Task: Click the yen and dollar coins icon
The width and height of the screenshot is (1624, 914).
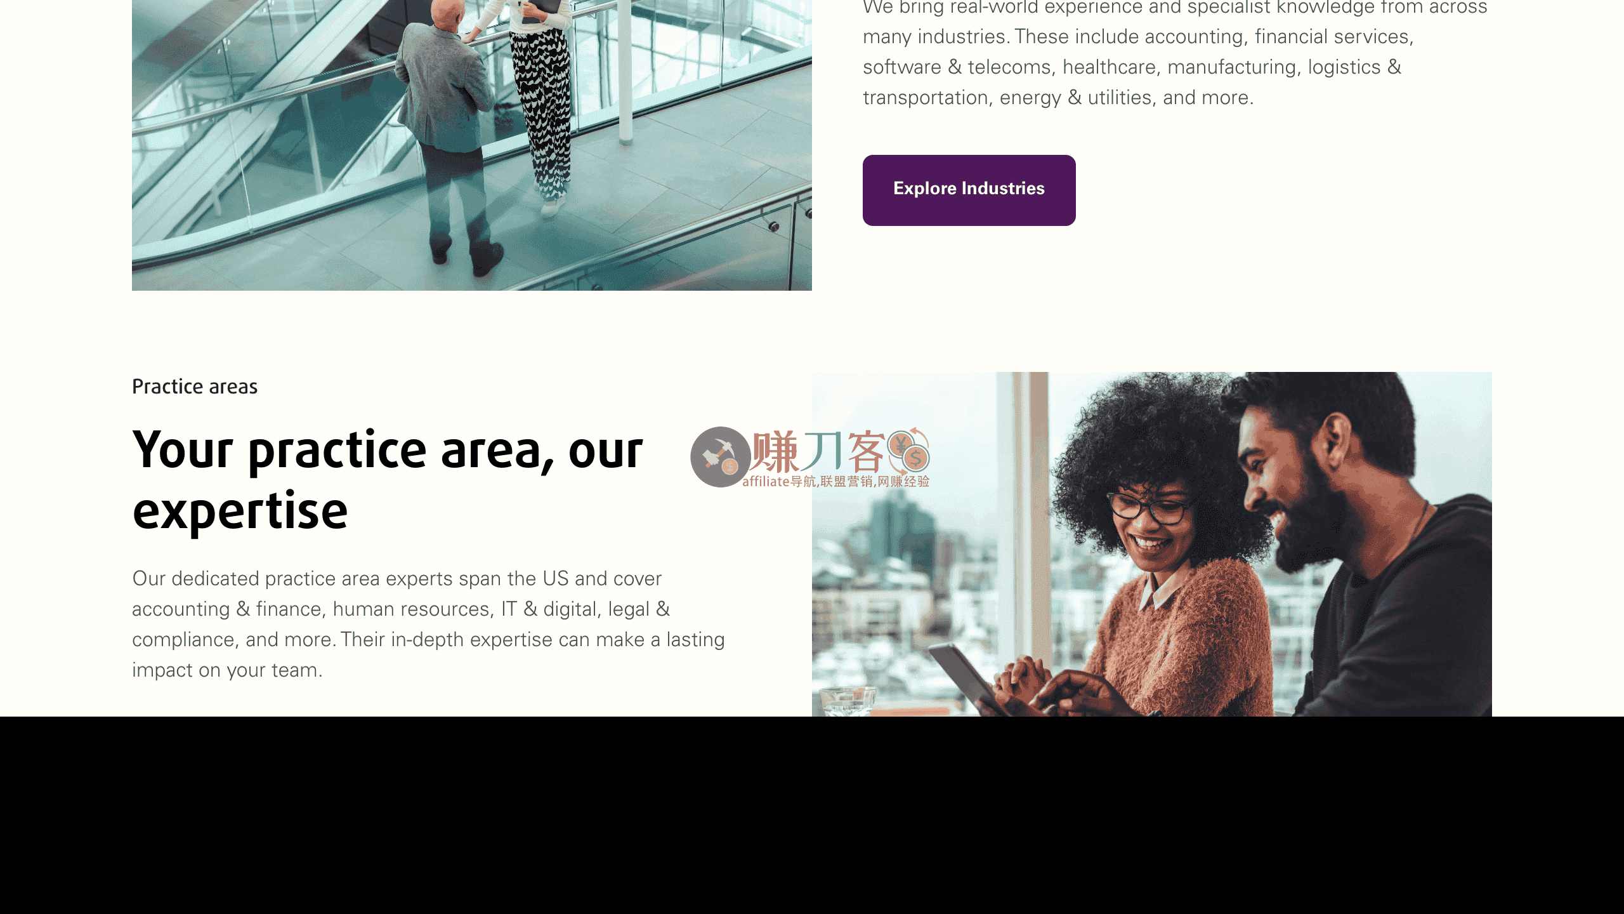Action: 908,449
